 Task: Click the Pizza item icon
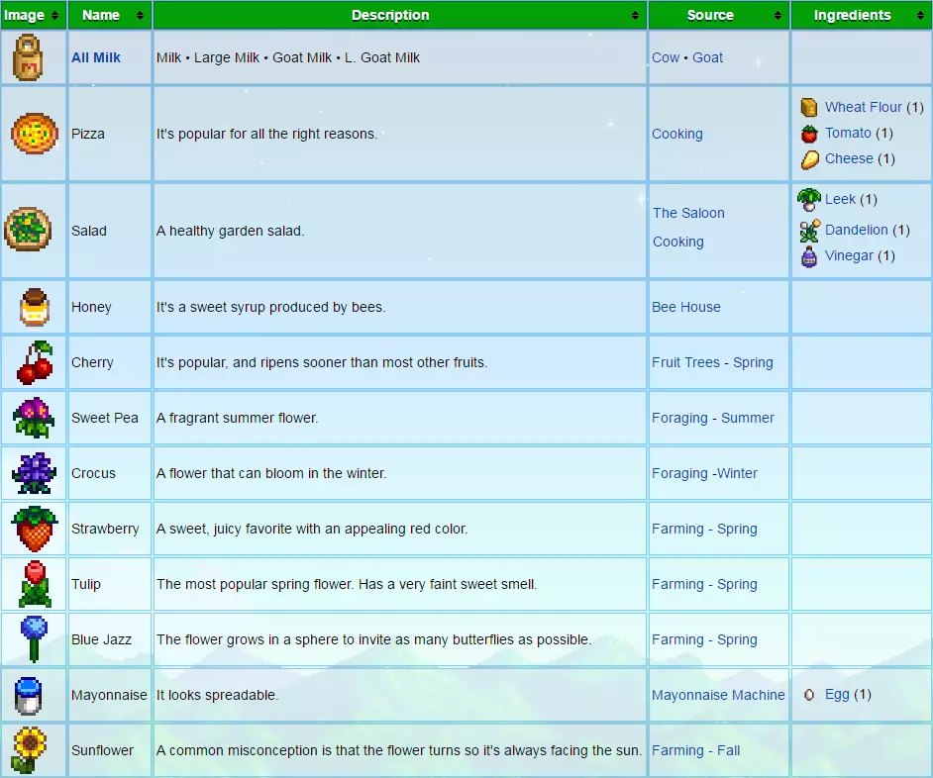tap(34, 134)
